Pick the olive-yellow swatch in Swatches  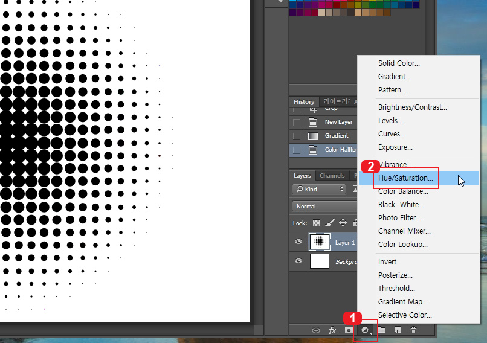click(x=358, y=5)
